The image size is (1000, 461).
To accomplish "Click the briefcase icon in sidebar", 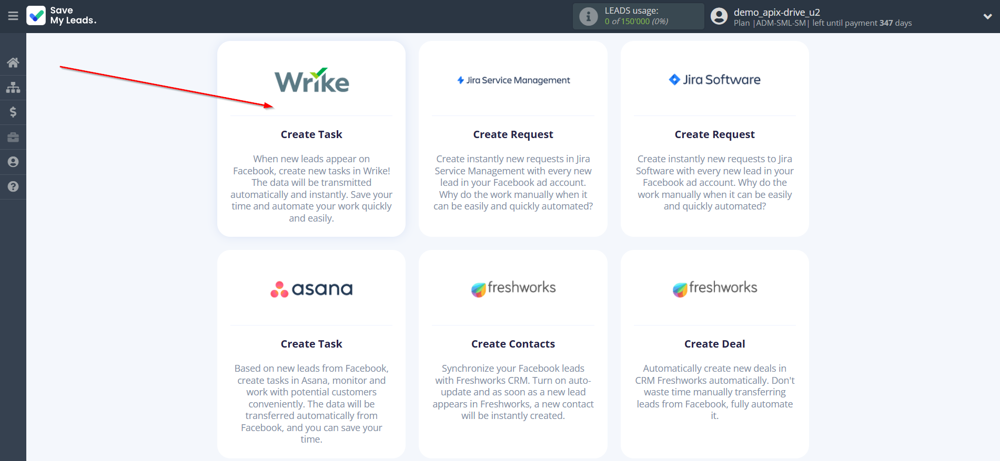I will [13, 137].
